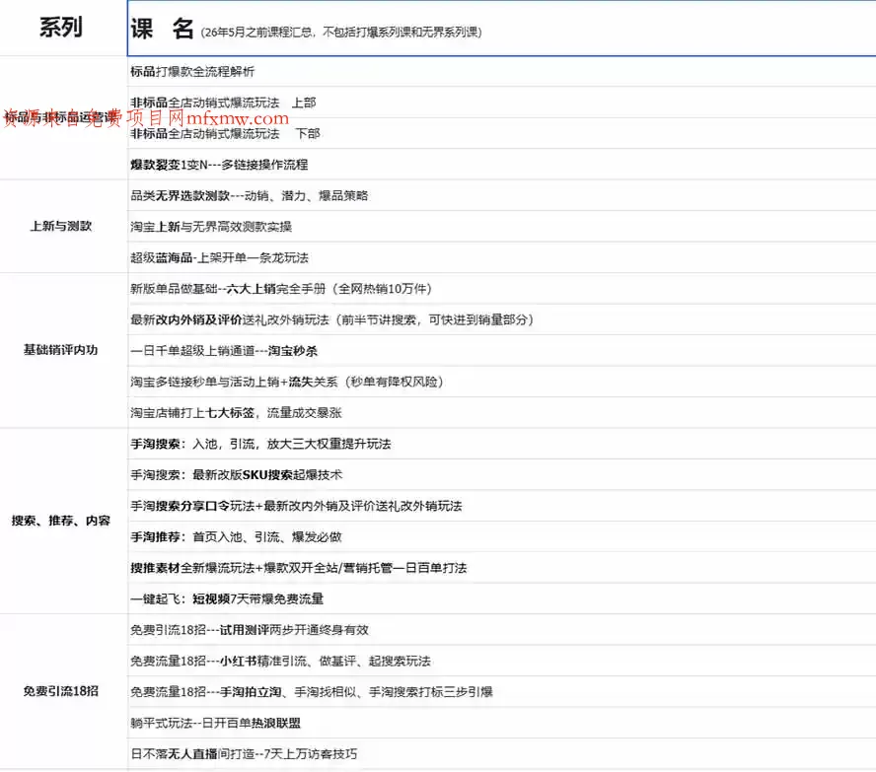Click 一键起飞：短视频7天带爆免费流量

click(502, 598)
